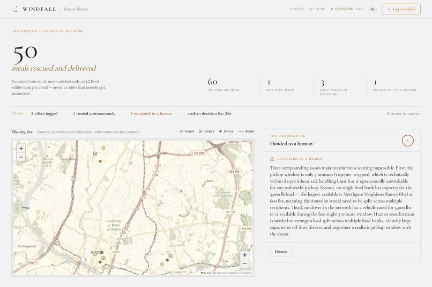The height and width of the screenshot is (287, 432).
Task: Click 'Handed to a human' coordinator heading
Action: pos(291,143)
